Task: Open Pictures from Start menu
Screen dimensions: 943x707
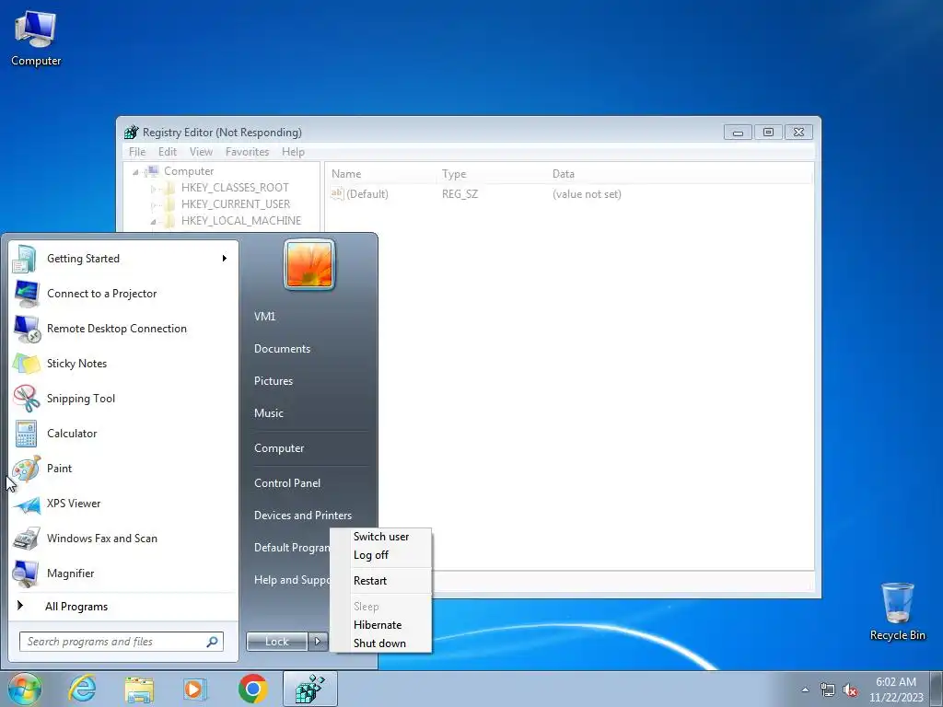Action: 273,381
